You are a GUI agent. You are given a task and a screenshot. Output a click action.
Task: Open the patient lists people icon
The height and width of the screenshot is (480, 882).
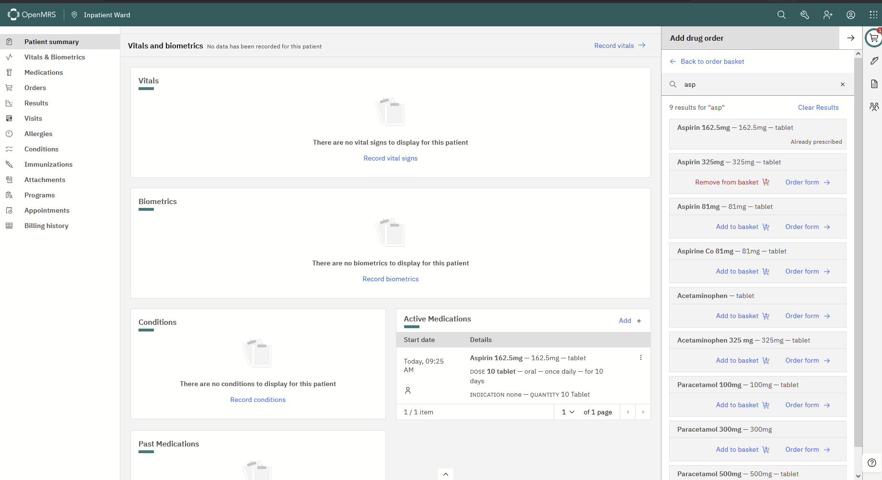[x=874, y=107]
